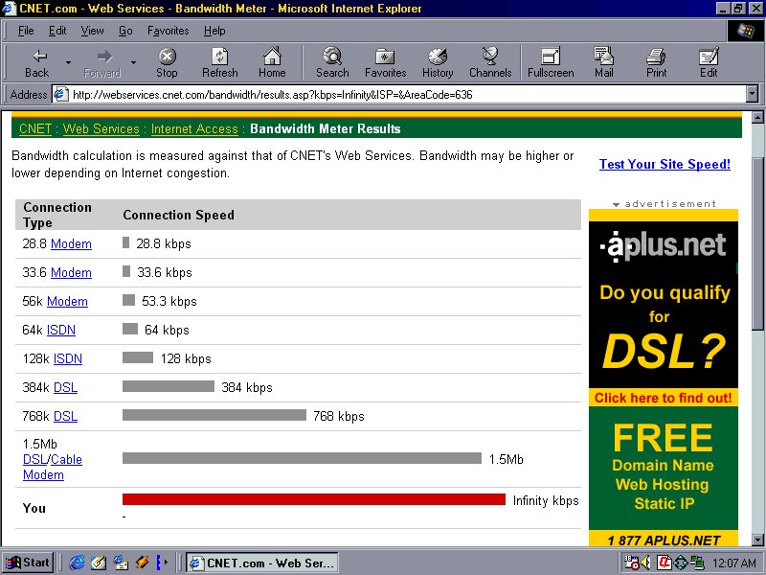This screenshot has width=766, height=575.
Task: Open the ISDN link in the 64k row
Action: coord(61,331)
